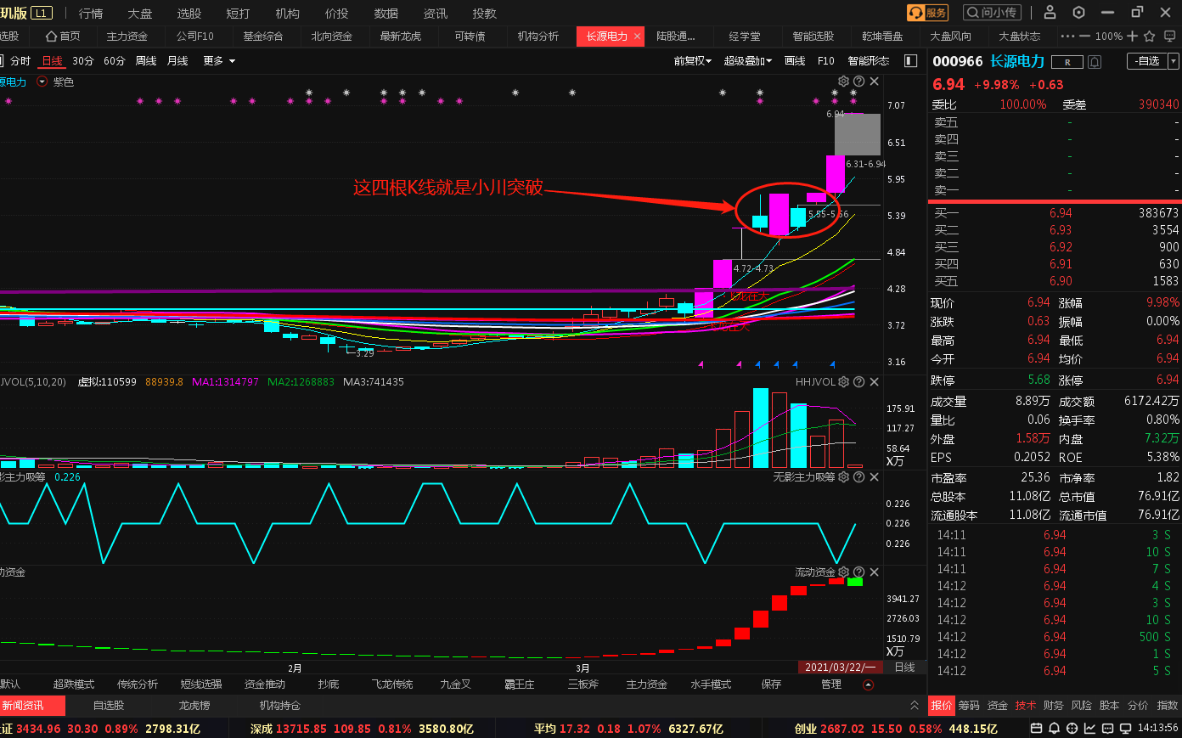Toggle -自选 watchlist button
Viewport: 1182px width, 738px height.
[1147, 61]
